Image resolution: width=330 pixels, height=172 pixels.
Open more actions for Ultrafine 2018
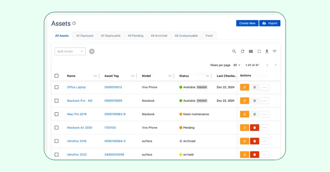point(264,141)
